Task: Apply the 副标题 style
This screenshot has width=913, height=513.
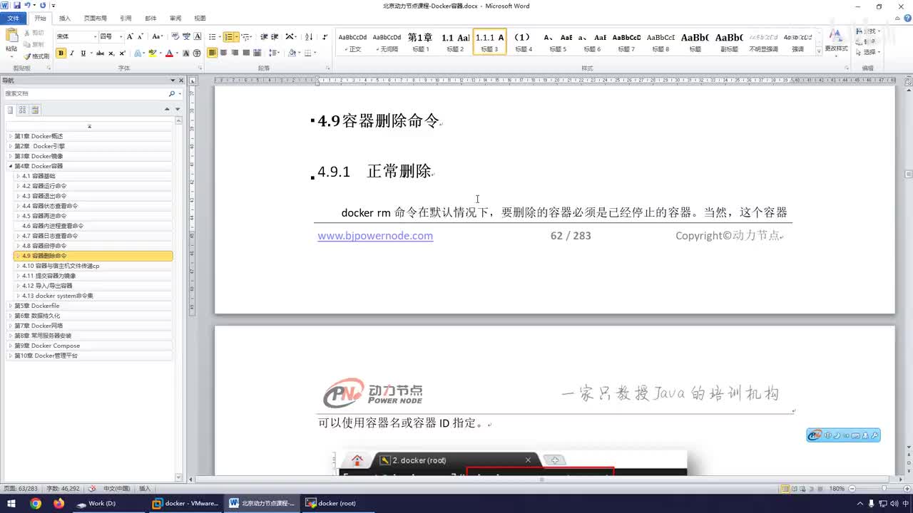Action: [729, 42]
